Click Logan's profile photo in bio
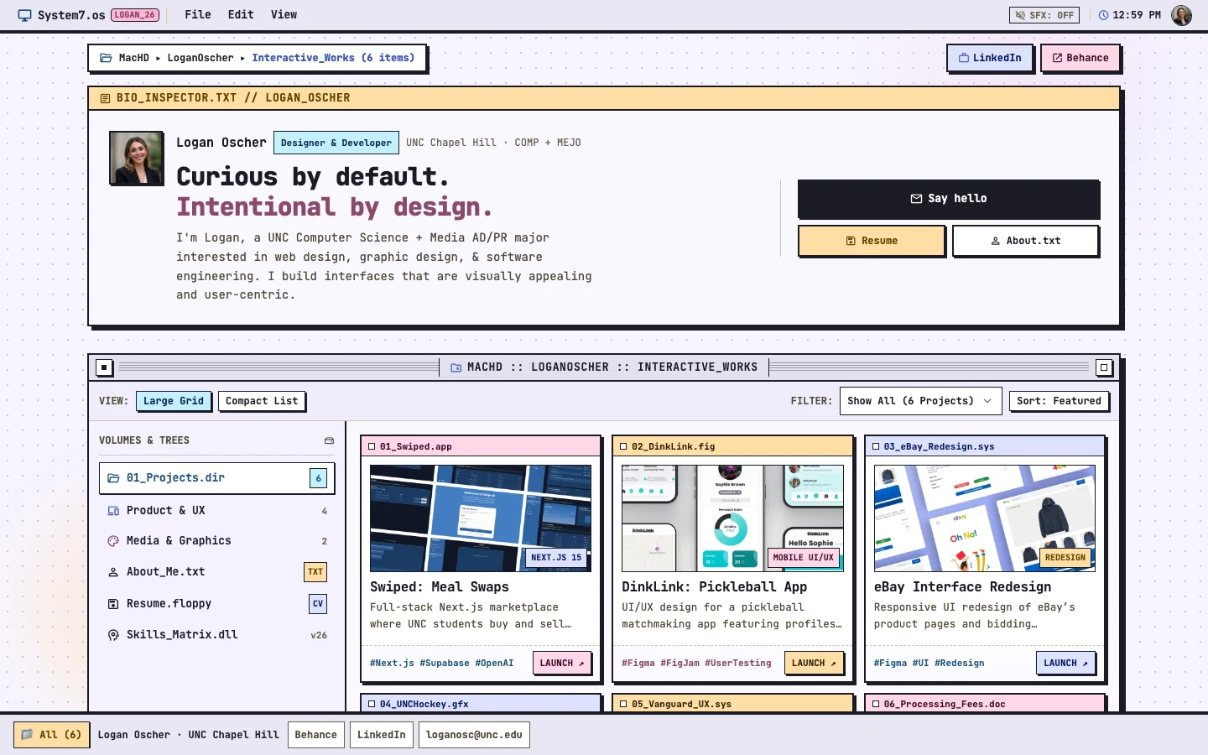This screenshot has height=755, width=1208. [x=137, y=158]
